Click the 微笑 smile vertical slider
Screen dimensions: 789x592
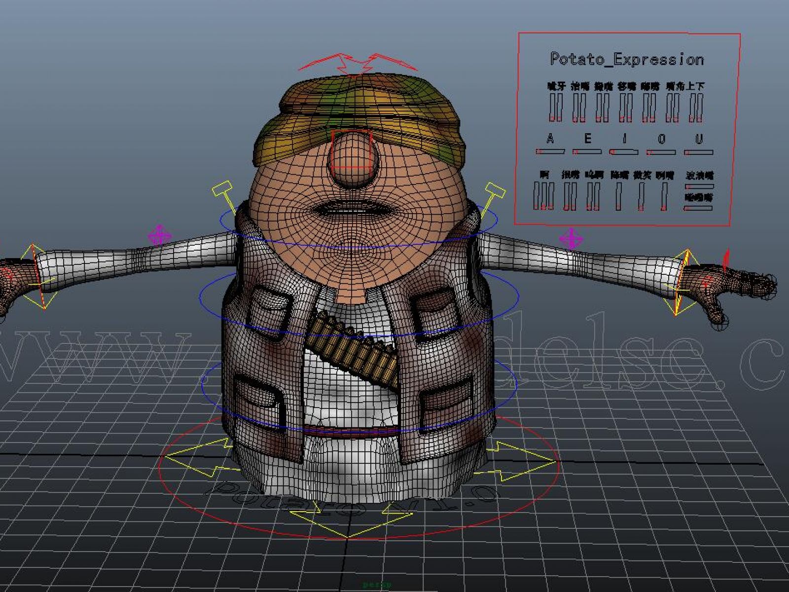coord(642,196)
